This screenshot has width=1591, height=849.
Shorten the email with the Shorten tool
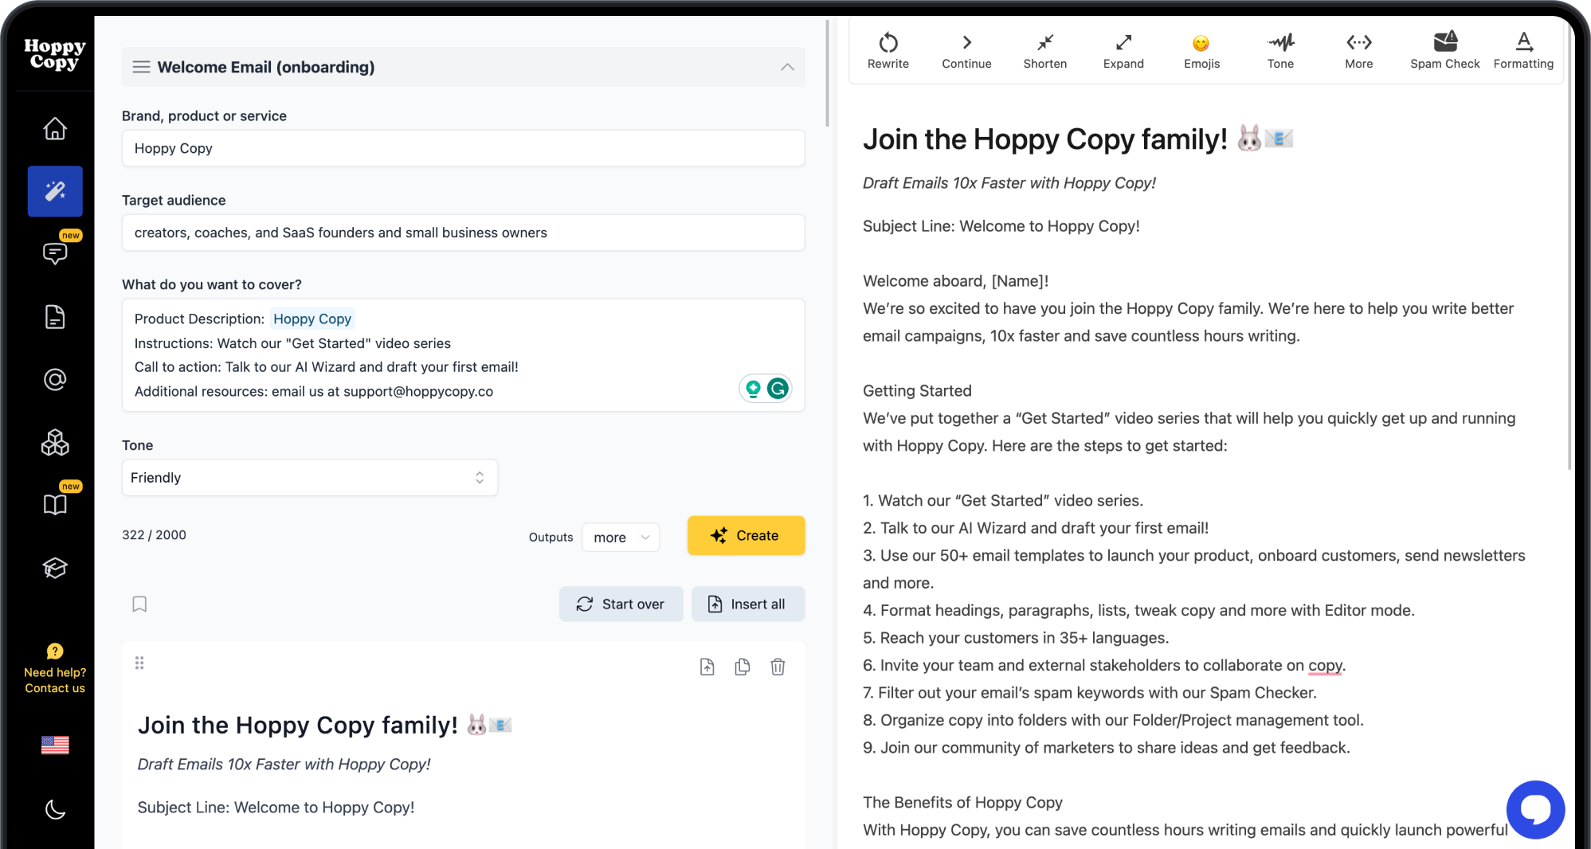[1044, 50]
